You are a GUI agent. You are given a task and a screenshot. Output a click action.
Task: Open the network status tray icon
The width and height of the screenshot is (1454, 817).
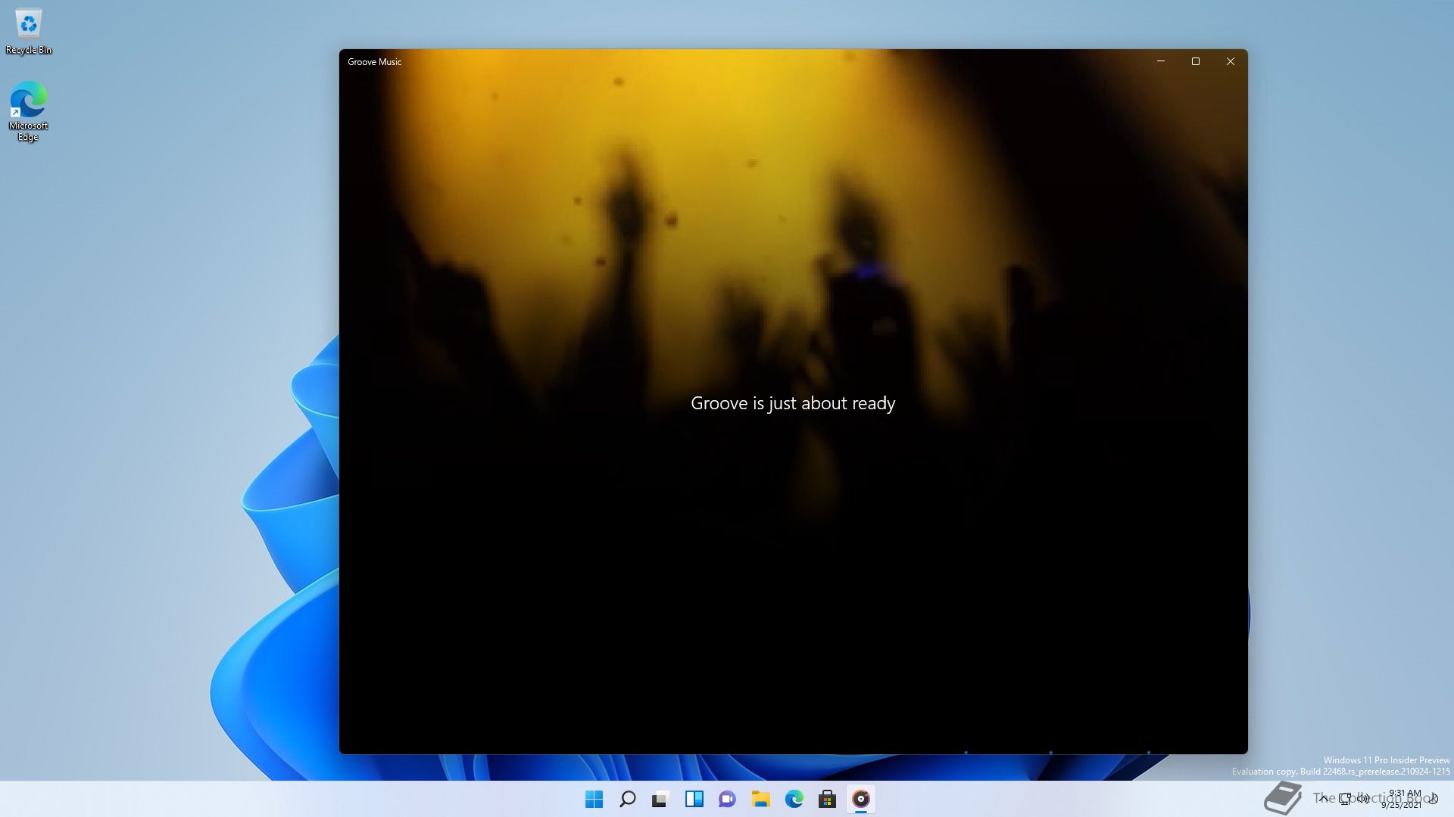click(1345, 799)
